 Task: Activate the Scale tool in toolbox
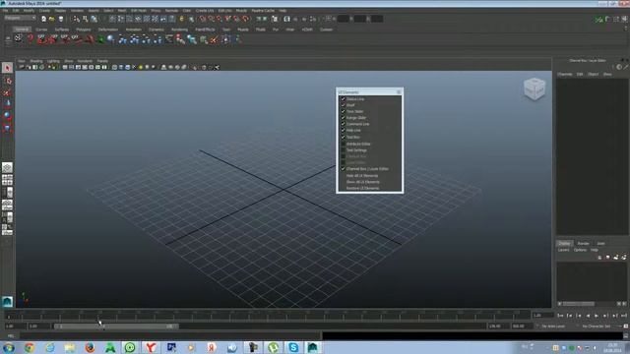(7, 128)
